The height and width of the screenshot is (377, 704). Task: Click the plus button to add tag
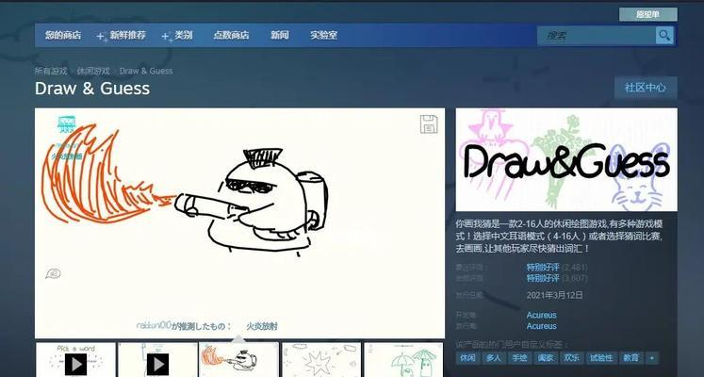click(652, 358)
